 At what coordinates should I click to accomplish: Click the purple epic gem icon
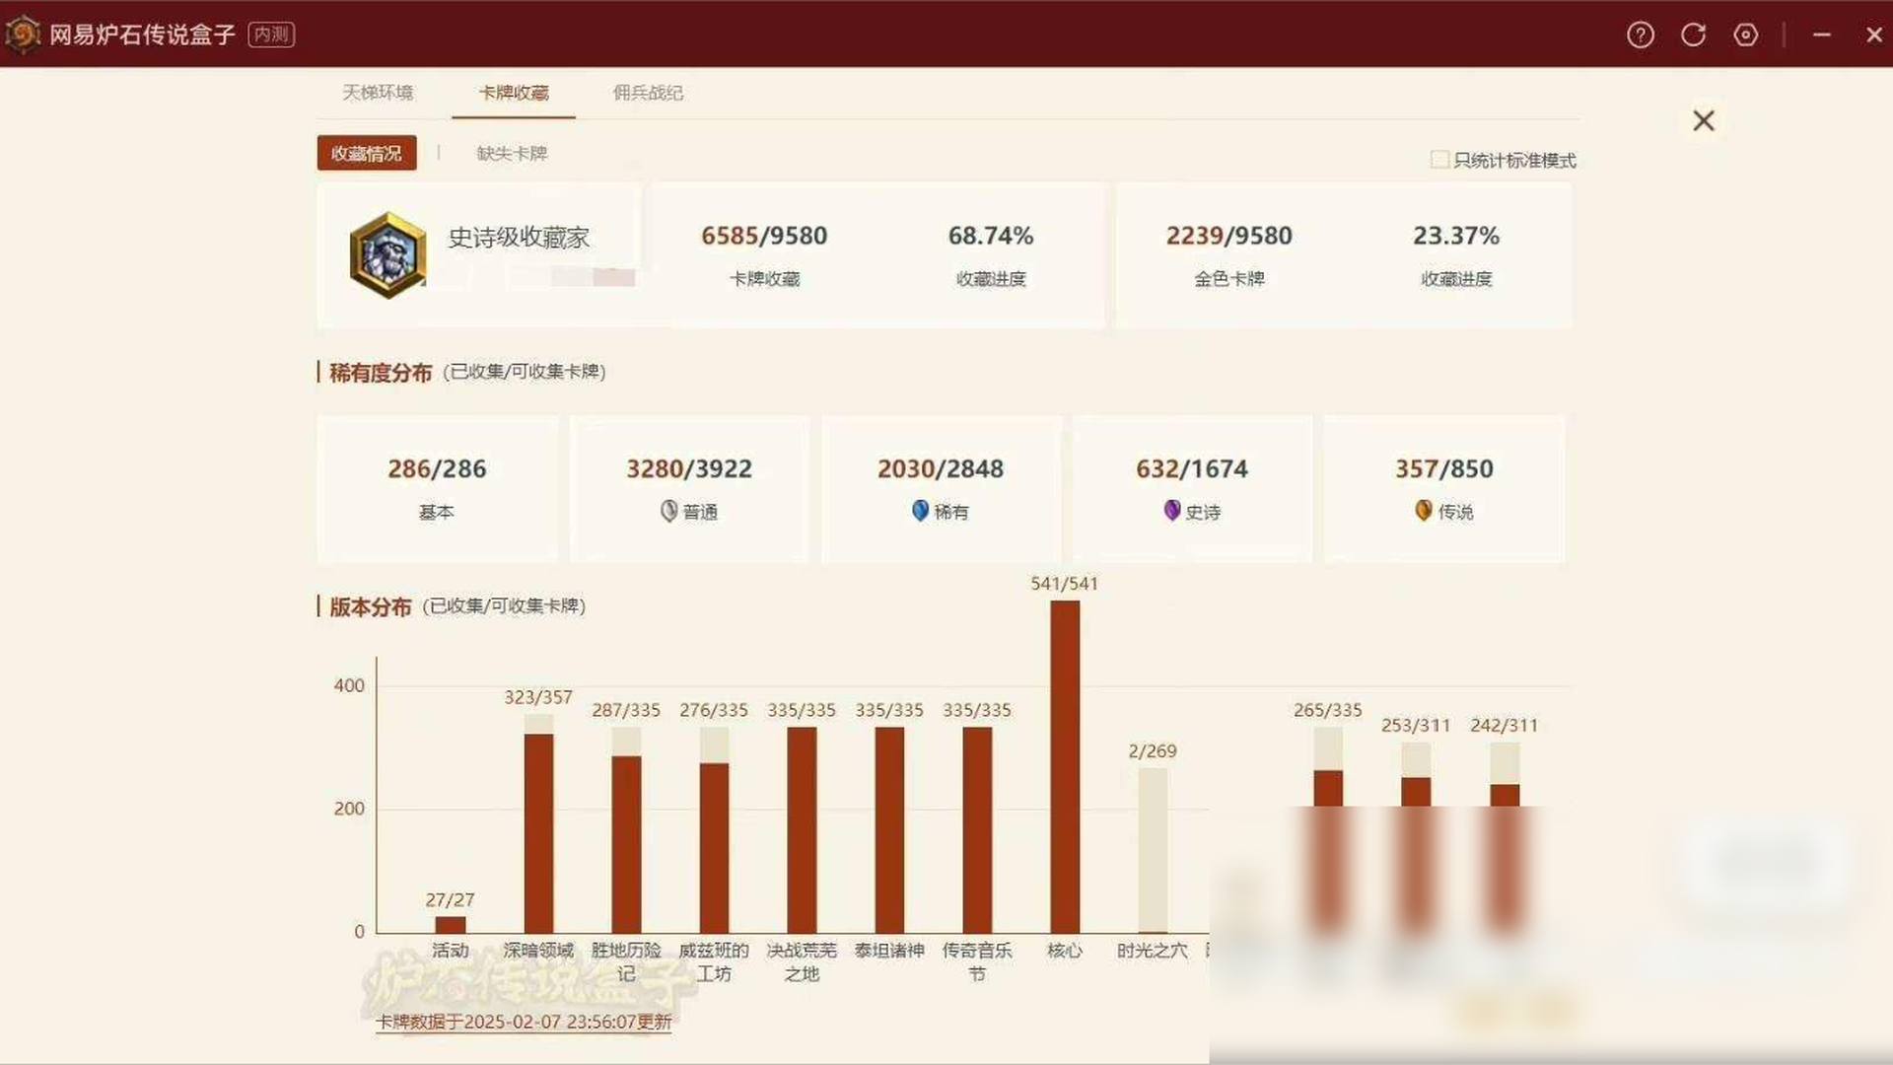click(x=1171, y=511)
